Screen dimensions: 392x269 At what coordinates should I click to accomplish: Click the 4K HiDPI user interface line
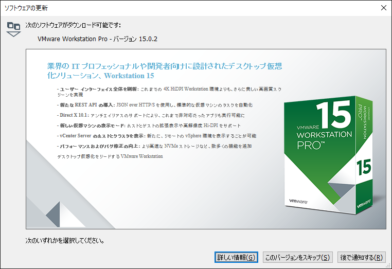169,92
